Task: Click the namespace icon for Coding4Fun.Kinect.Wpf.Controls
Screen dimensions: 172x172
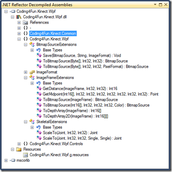Action: (x=26, y=144)
